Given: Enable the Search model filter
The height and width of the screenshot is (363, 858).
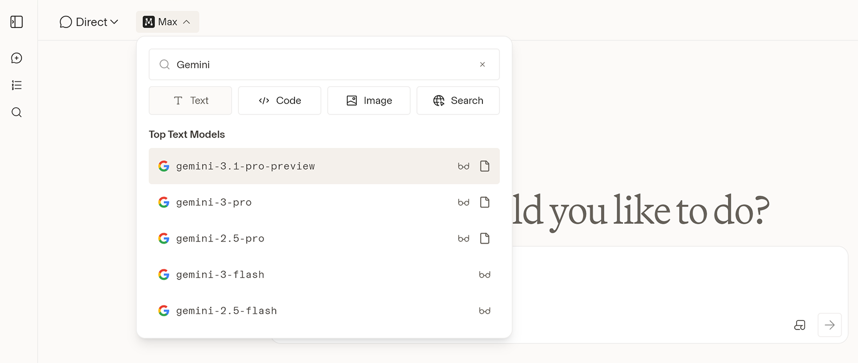Looking at the screenshot, I should [458, 101].
